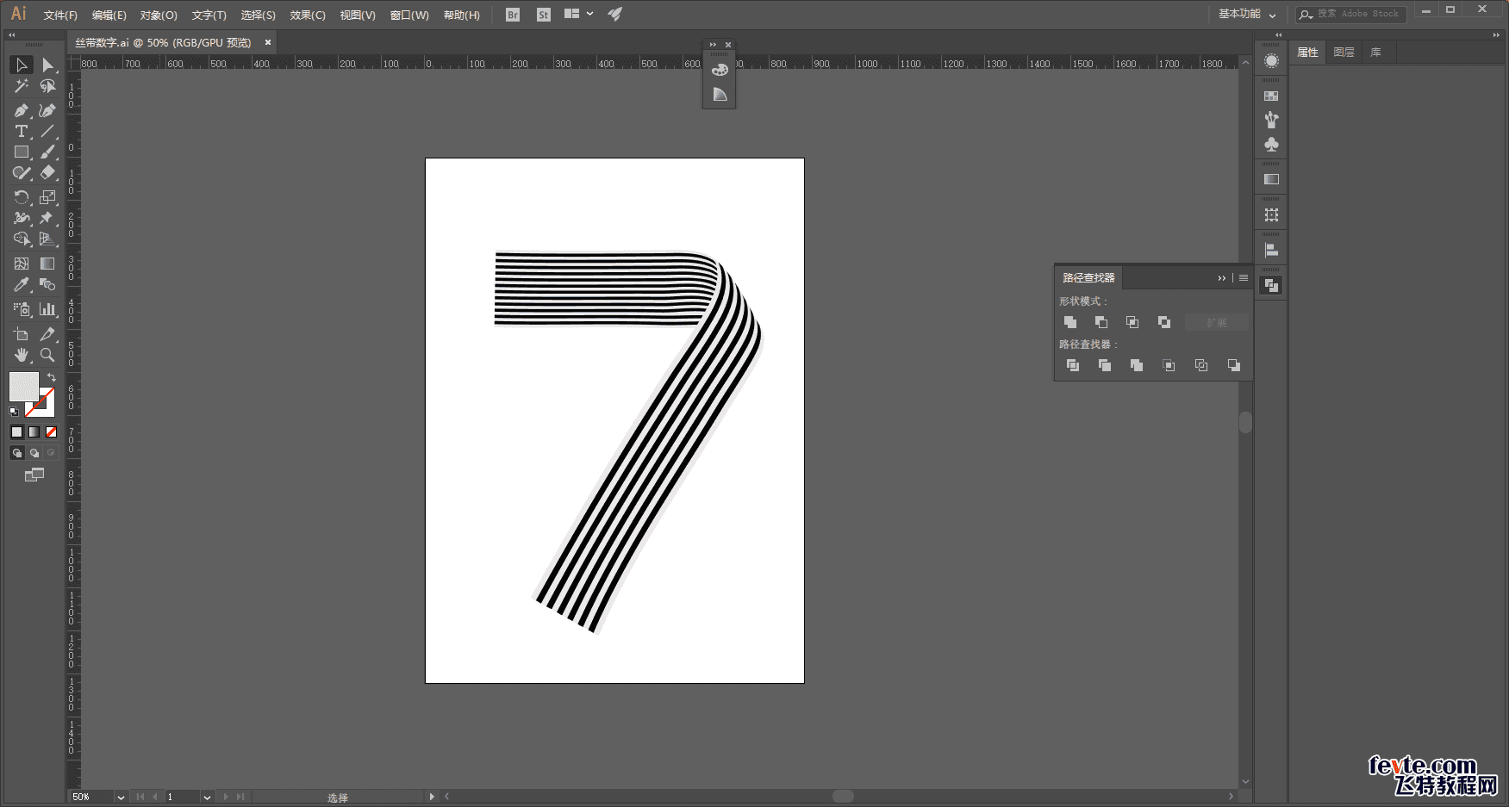Viewport: 1509px width, 807px height.
Task: Open the Pathfinder panel options menu
Action: click(x=1244, y=278)
